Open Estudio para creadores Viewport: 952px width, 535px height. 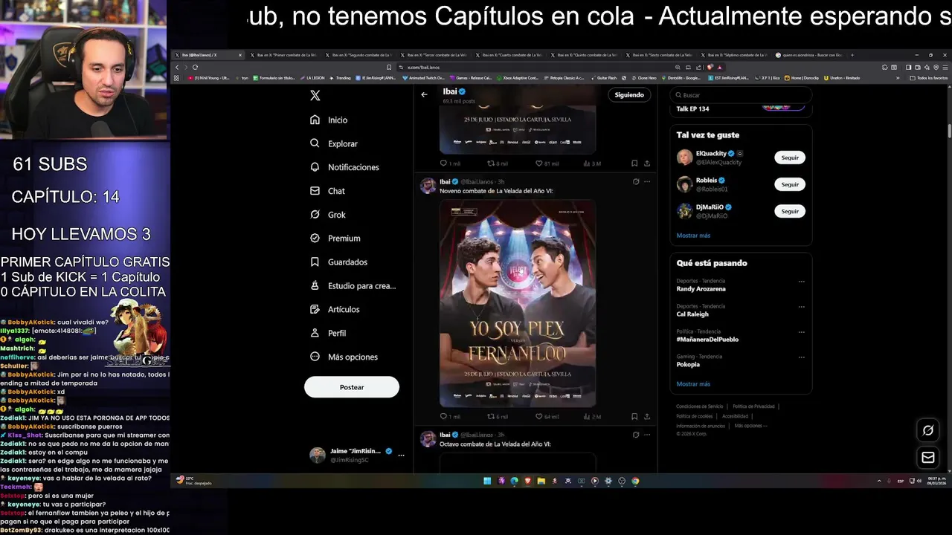tap(353, 286)
